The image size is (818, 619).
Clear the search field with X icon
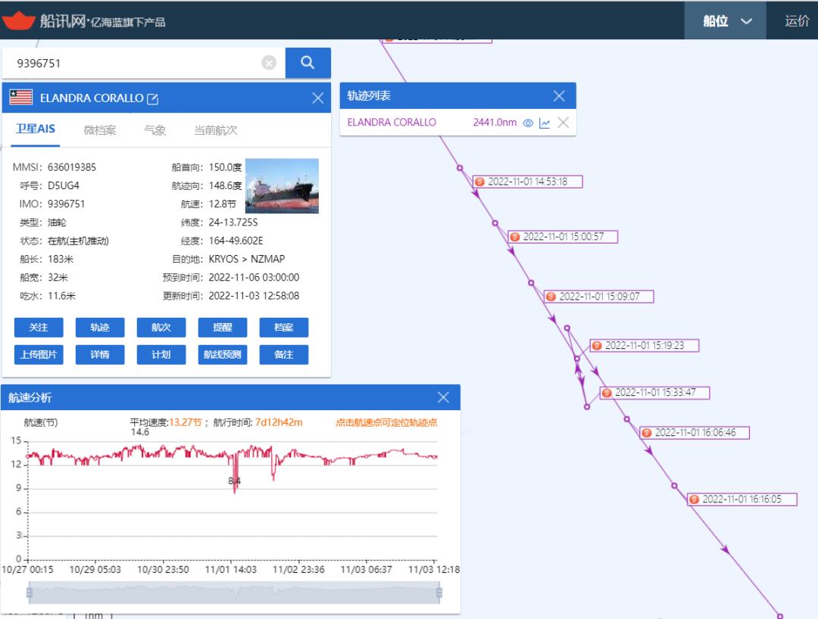click(269, 63)
